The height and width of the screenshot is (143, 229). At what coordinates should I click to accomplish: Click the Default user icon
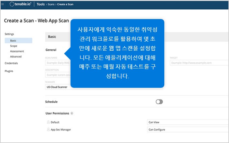[48, 122]
